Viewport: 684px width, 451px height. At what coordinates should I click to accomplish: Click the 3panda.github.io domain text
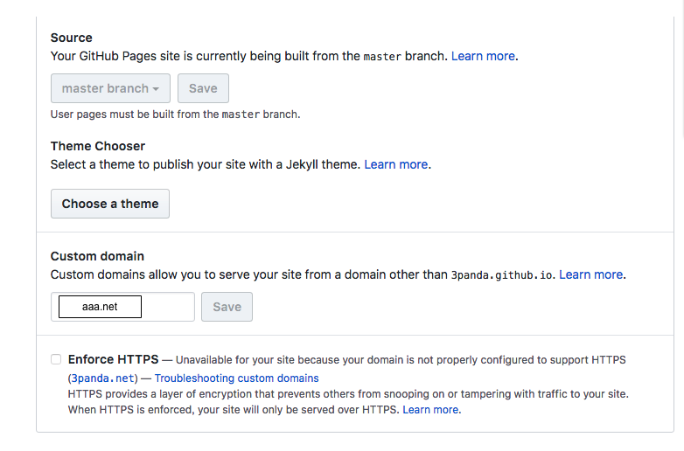pos(502,275)
